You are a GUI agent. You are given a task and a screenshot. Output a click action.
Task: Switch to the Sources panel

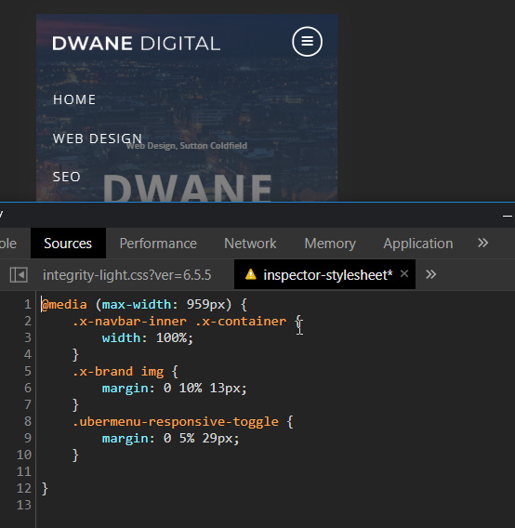click(68, 244)
